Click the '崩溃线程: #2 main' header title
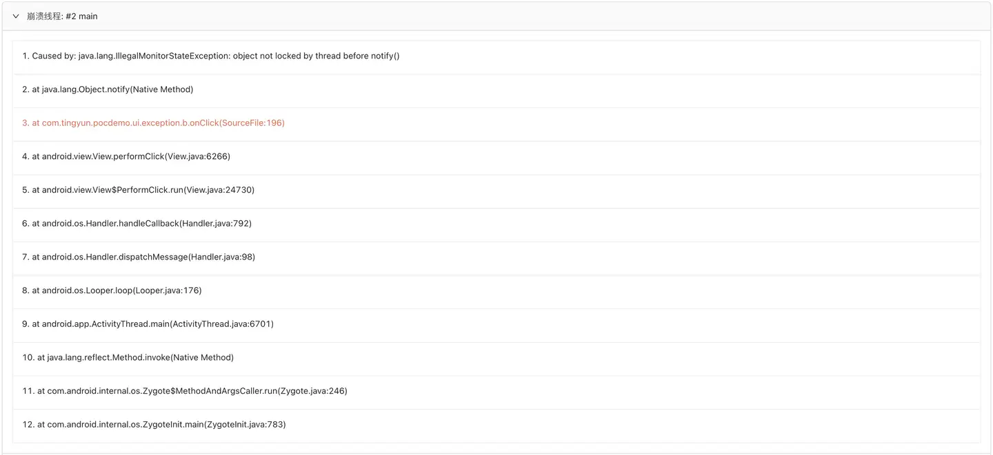 tap(62, 17)
